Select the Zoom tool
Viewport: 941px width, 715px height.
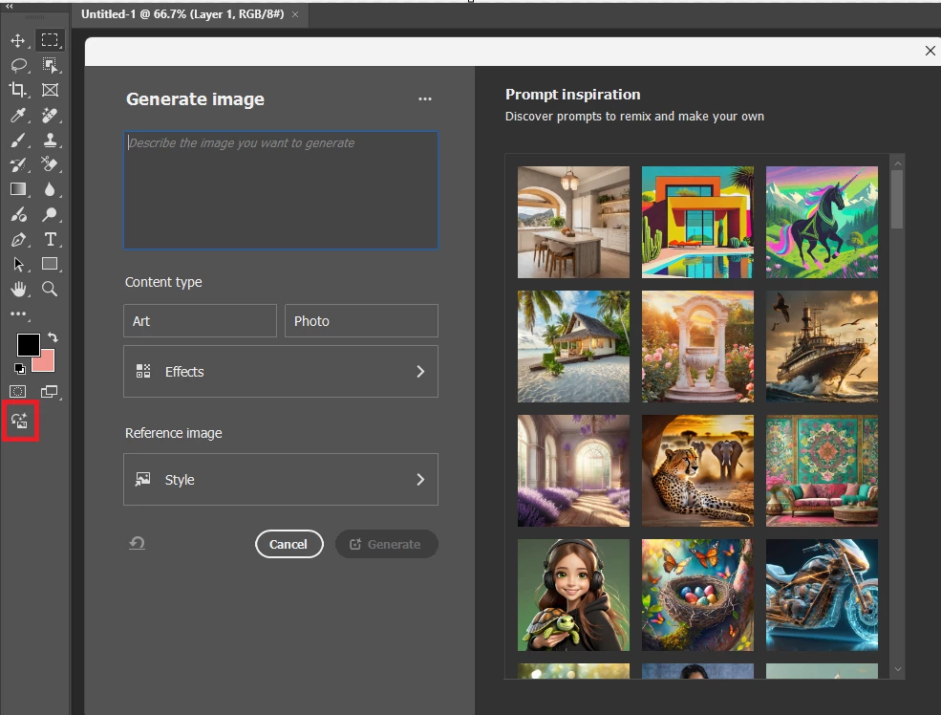[50, 290]
